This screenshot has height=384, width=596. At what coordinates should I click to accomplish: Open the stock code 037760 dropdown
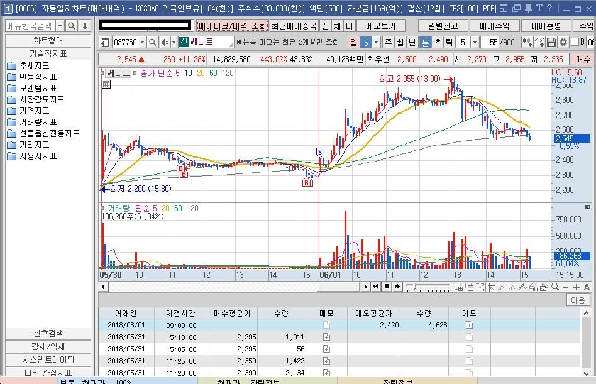coord(142,42)
